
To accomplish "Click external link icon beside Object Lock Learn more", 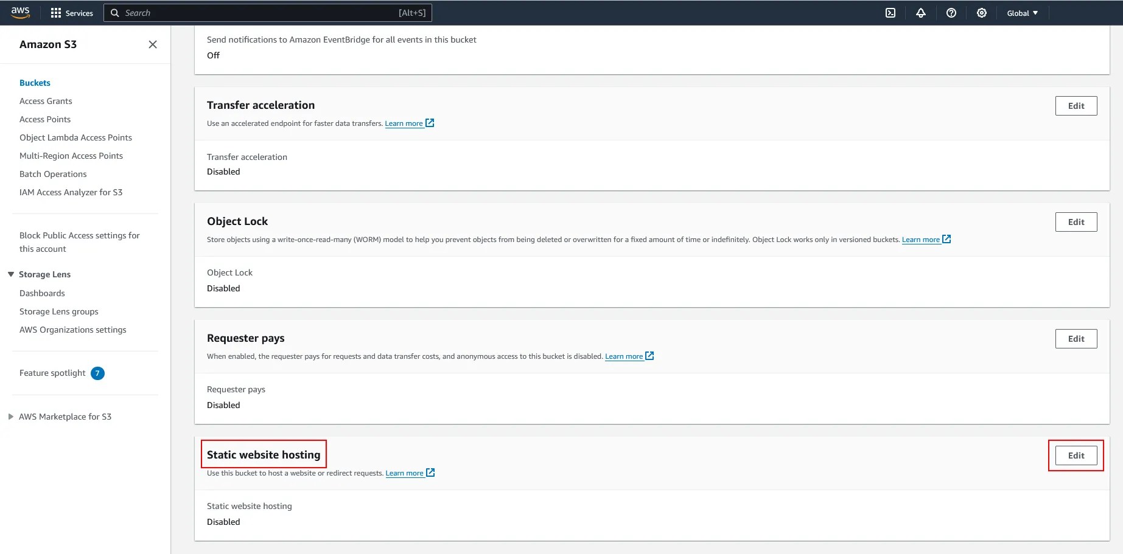I will coord(946,239).
